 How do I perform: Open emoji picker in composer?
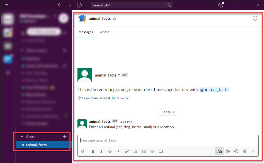coord(236,151)
